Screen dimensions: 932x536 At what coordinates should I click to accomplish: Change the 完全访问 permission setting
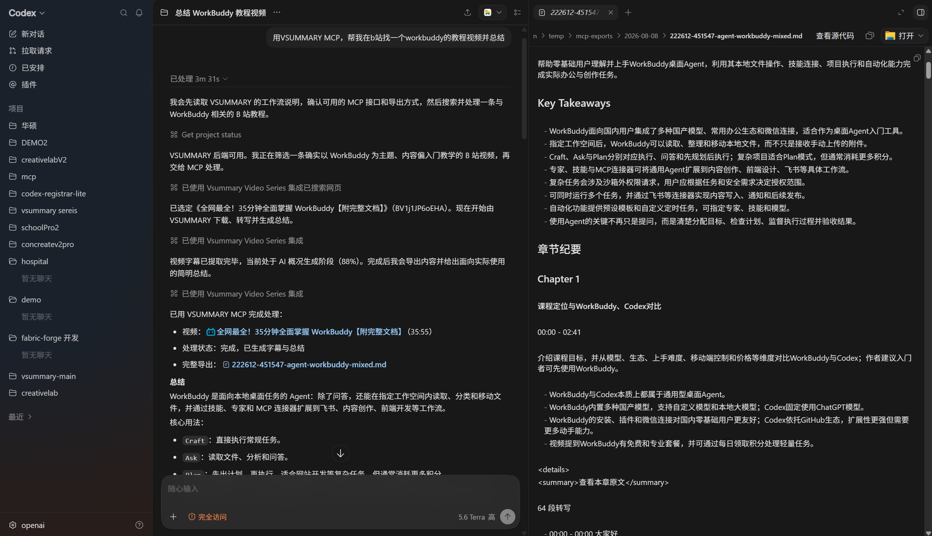tap(207, 517)
